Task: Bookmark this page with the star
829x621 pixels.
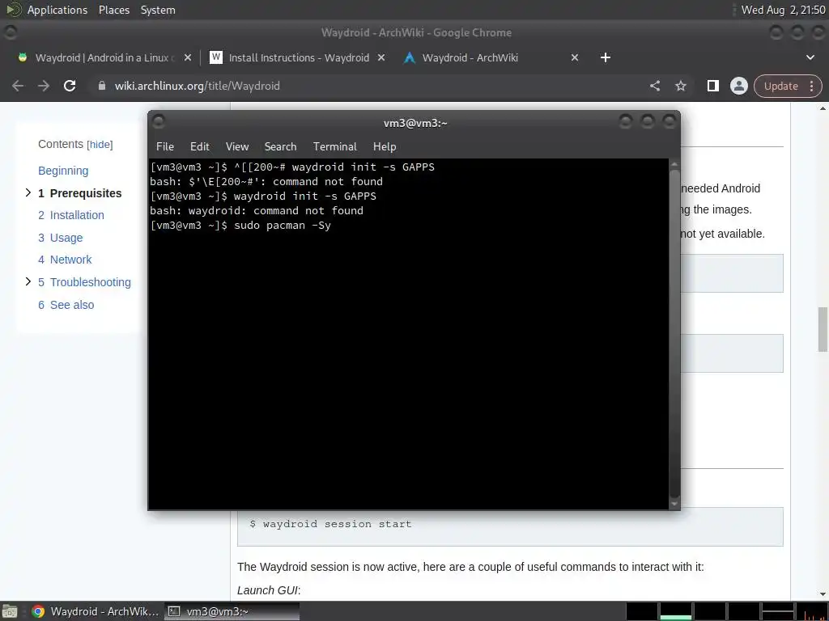Action: [x=680, y=86]
